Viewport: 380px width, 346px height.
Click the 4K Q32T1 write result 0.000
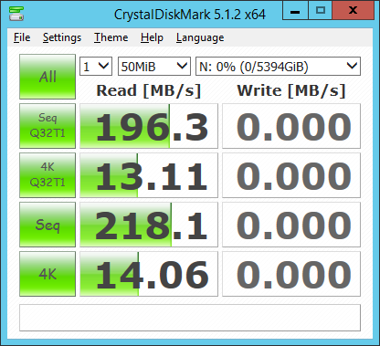point(291,175)
